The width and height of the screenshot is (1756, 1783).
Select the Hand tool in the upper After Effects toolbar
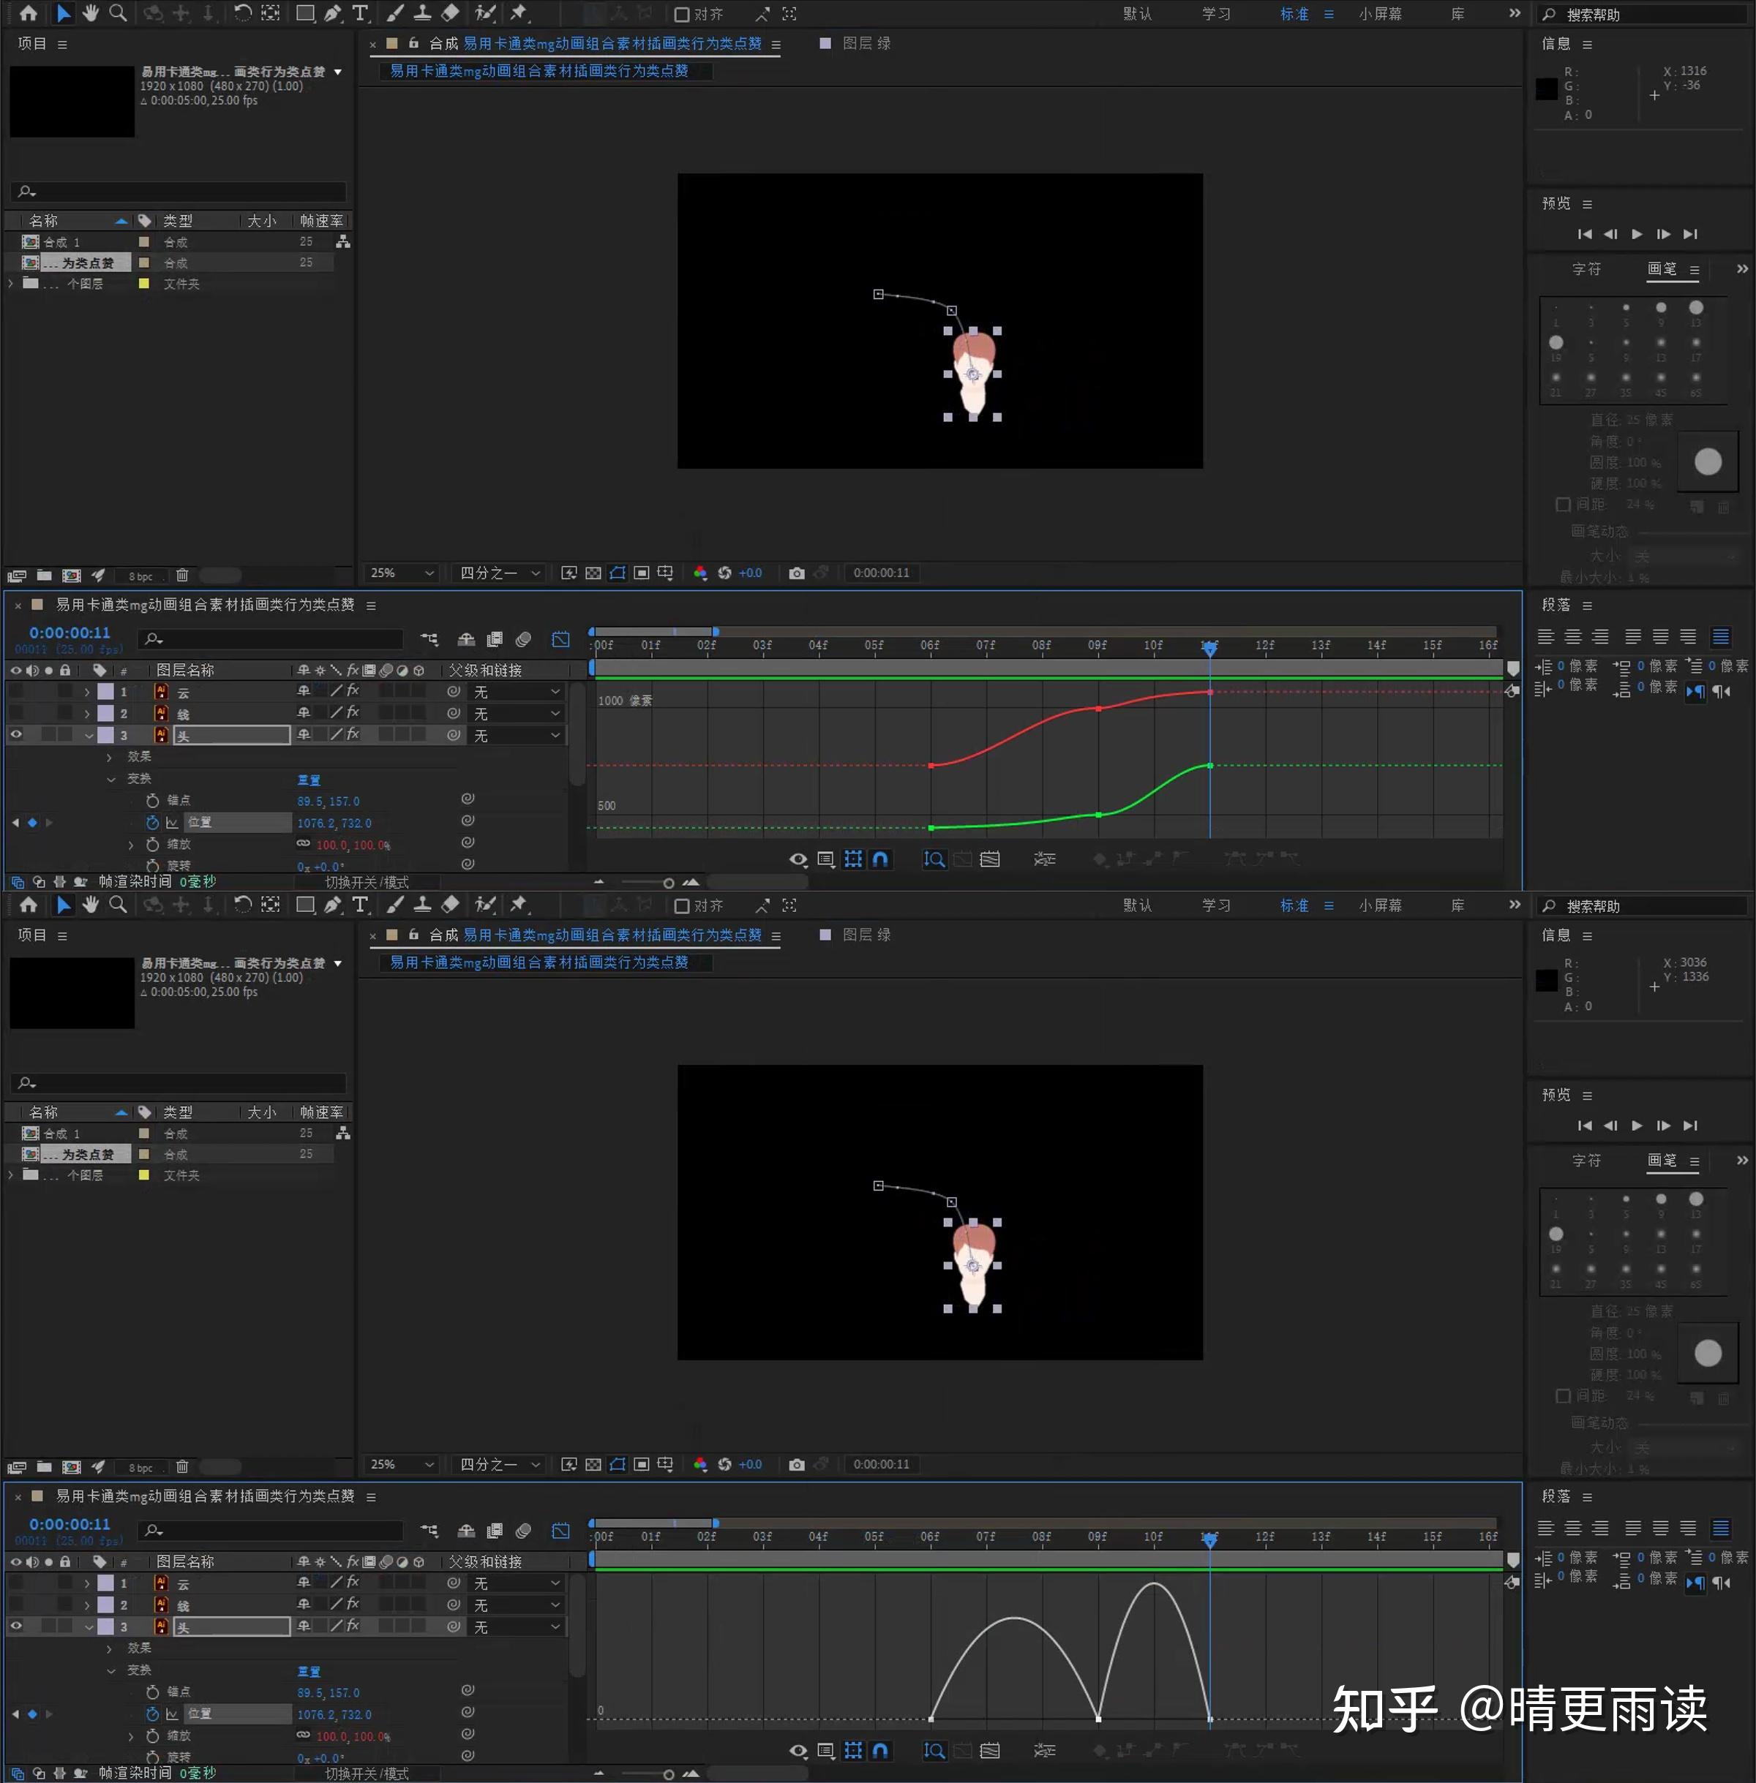point(91,13)
